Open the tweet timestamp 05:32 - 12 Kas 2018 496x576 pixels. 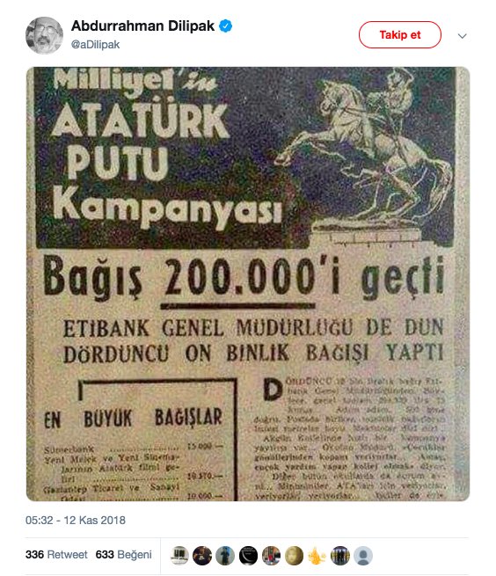[76, 521]
